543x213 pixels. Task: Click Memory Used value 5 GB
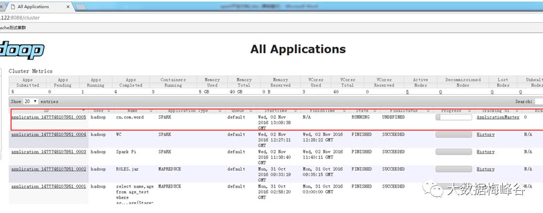pyautogui.click(x=204, y=92)
